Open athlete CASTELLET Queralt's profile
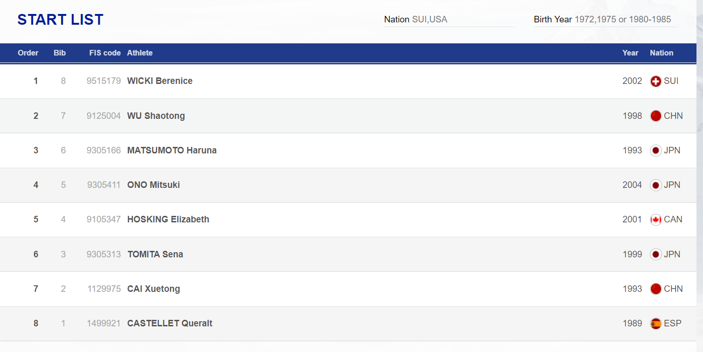 click(x=170, y=324)
